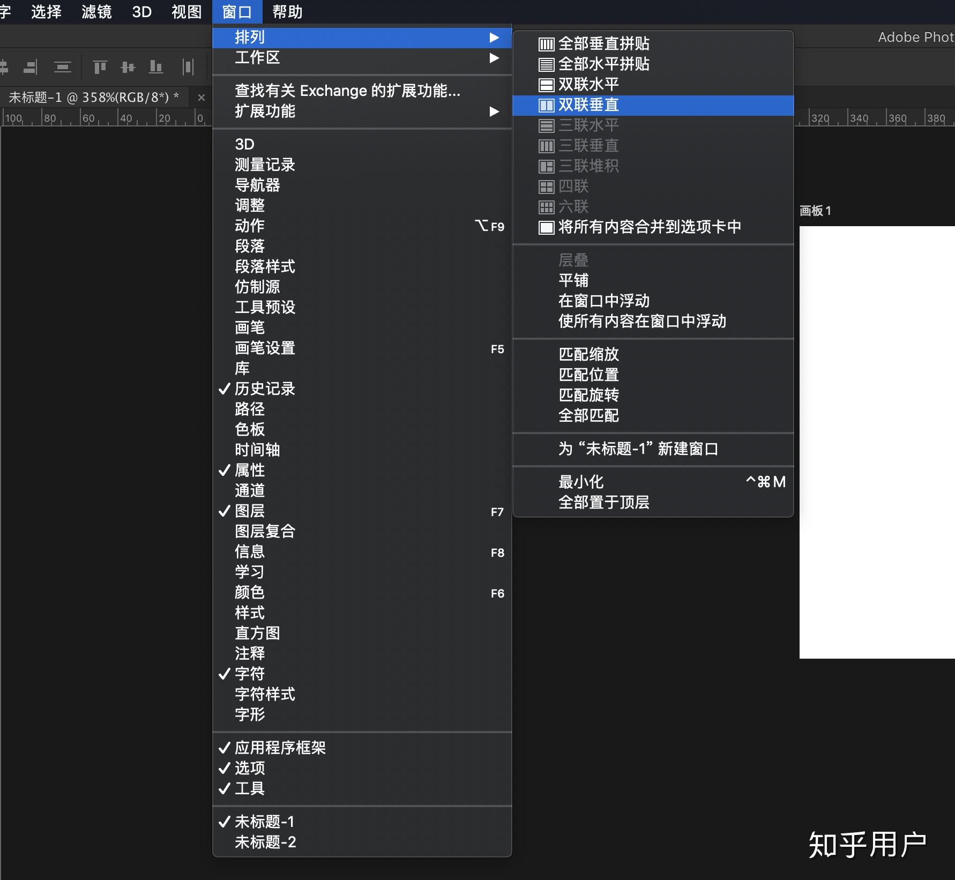Screen dimensions: 955x880
Task: Close the open 窗口 menu
Action: click(x=237, y=12)
